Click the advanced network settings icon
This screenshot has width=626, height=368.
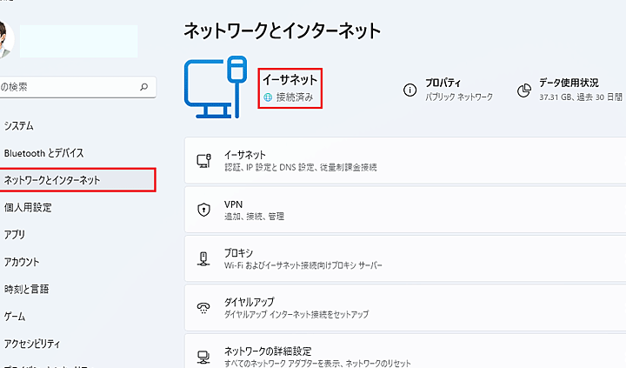pyautogui.click(x=204, y=356)
